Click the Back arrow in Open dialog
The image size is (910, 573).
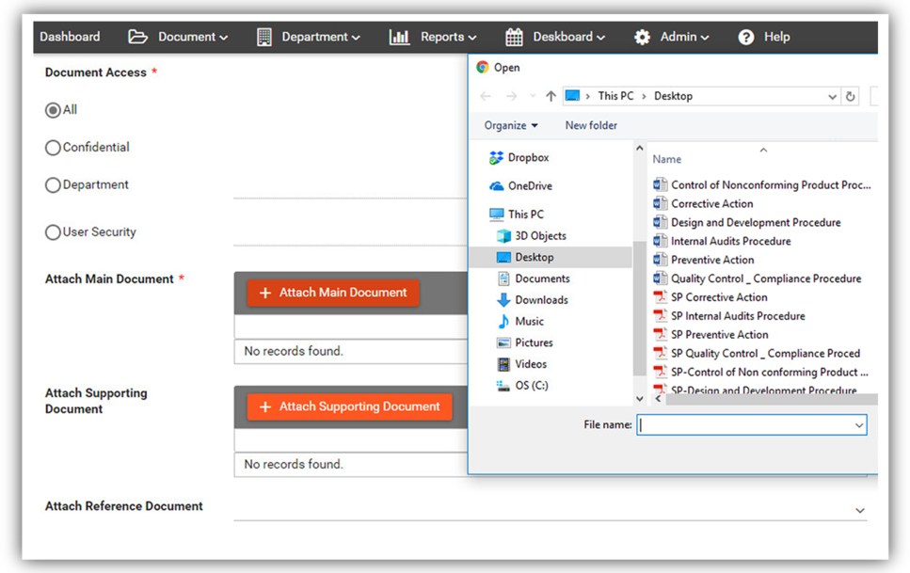[x=486, y=96]
